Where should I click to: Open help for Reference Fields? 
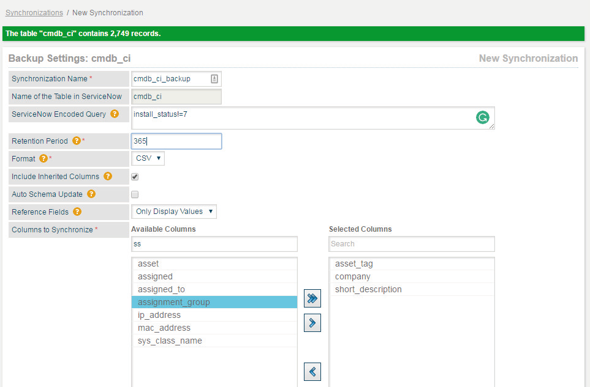(x=76, y=212)
